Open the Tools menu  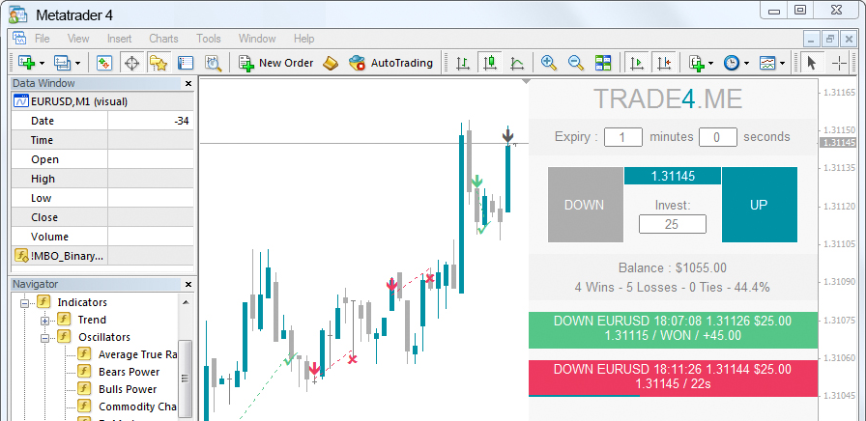pyautogui.click(x=208, y=39)
